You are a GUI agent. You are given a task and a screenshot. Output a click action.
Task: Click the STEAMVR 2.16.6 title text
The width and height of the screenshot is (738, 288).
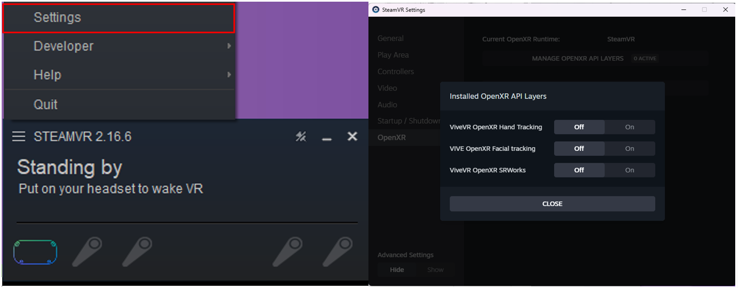click(x=83, y=137)
